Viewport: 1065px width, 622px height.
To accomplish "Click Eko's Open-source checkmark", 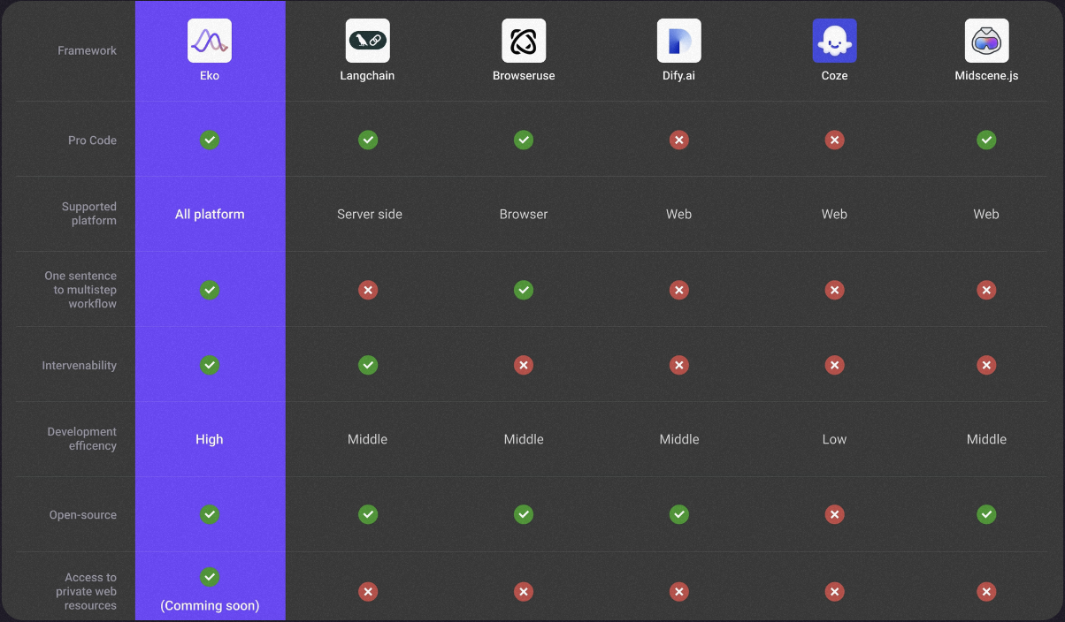I will point(210,514).
